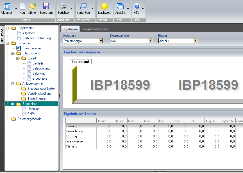243x173 pixels.
Task: Open the Diagramm Primärenergie dropdown
Action: click(x=101, y=41)
